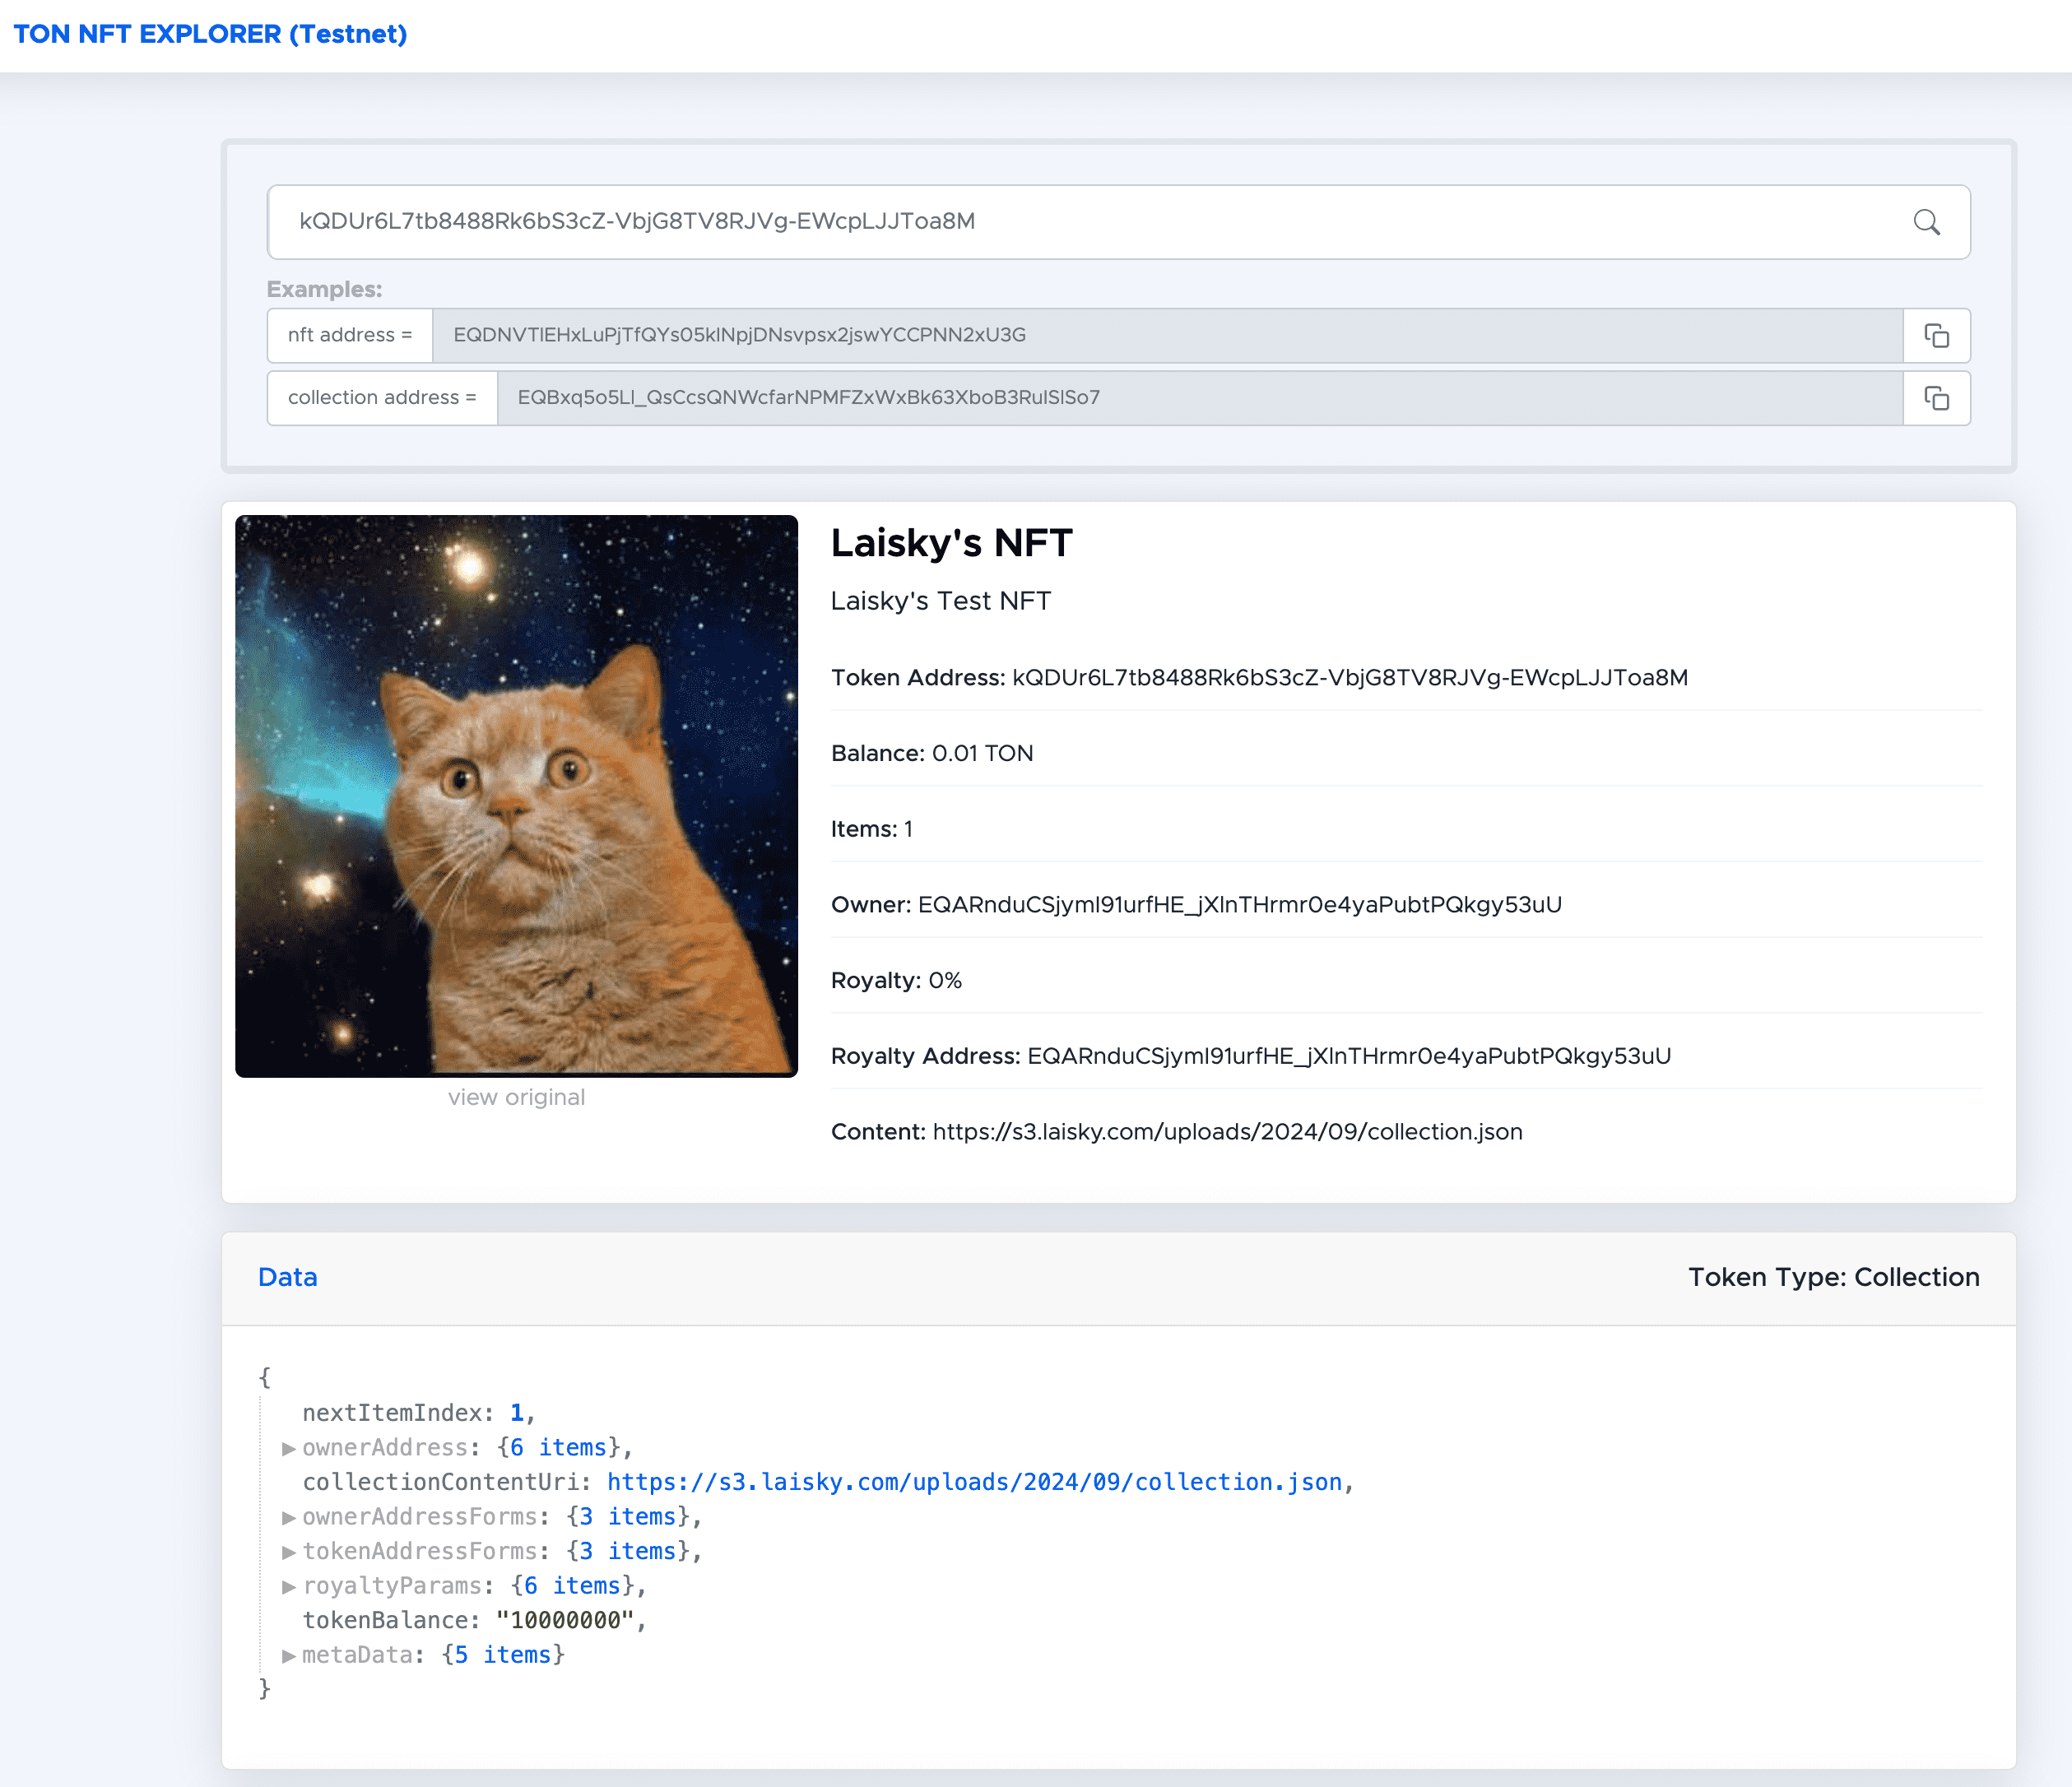Open the TON NFT EXPLORER home link
This screenshot has width=2072, height=1787.
[x=210, y=34]
